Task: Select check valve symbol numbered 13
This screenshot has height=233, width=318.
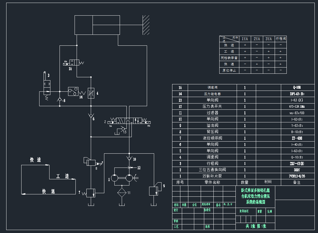Action: click(123, 129)
